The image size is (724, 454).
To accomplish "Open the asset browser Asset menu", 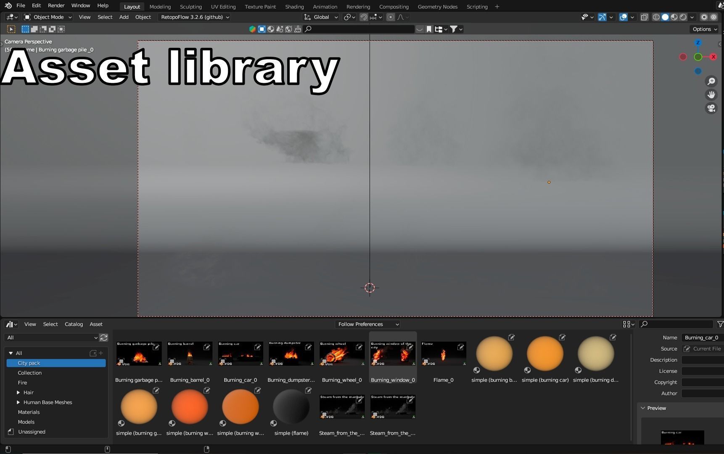I will [x=96, y=324].
